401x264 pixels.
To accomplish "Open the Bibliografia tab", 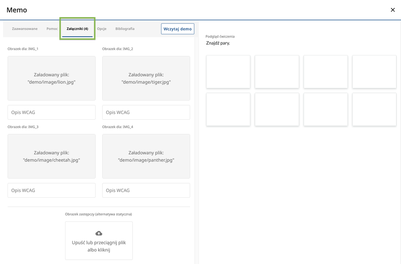I will [125, 29].
